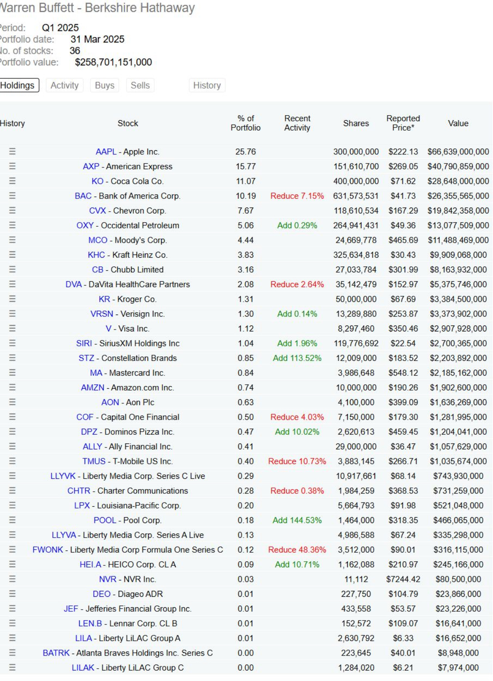Open history icon for Mastercard Inc. row
The image size is (493, 681).
[x=12, y=373]
